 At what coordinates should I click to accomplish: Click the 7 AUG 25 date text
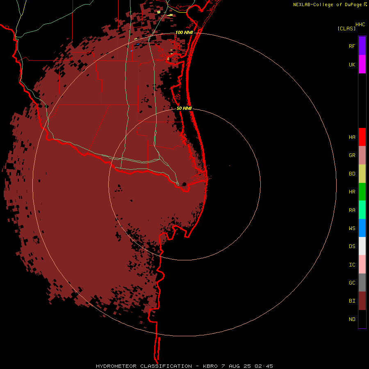[237, 366]
